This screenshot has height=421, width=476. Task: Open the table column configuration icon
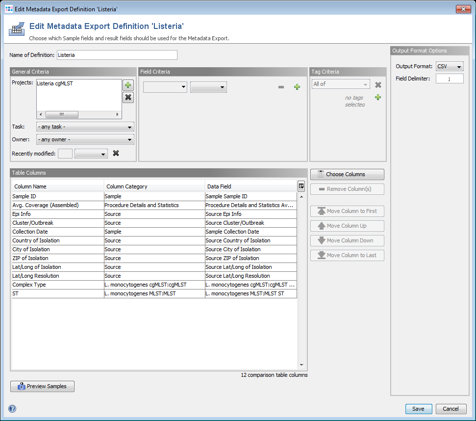pos(301,186)
